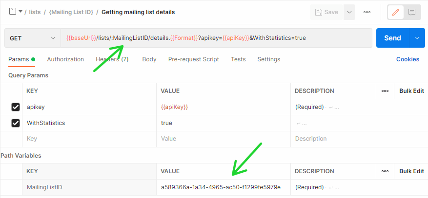428x198 pixels.
Task: Click the folder collection icon in breadcrumb
Action: coord(13,12)
